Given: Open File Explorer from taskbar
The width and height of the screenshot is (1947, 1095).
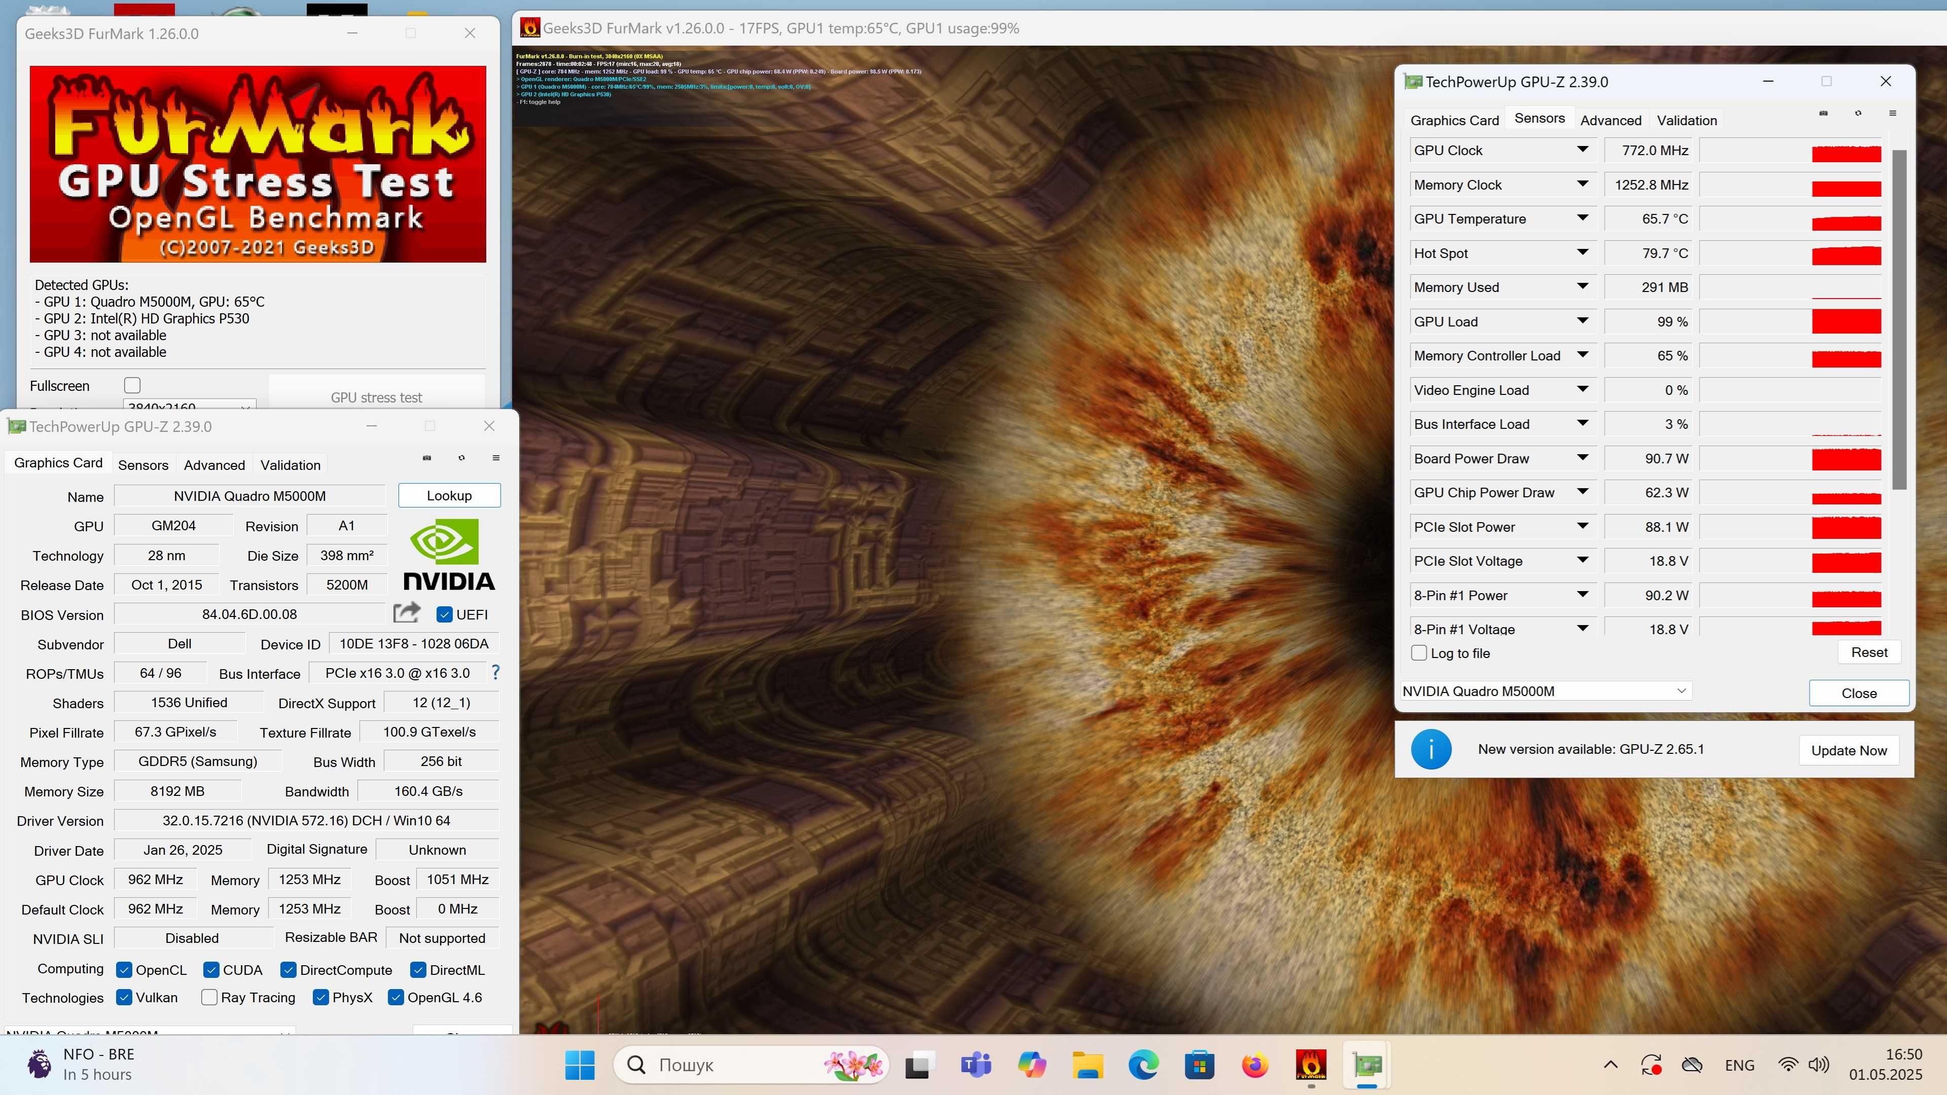Looking at the screenshot, I should pyautogui.click(x=1088, y=1066).
